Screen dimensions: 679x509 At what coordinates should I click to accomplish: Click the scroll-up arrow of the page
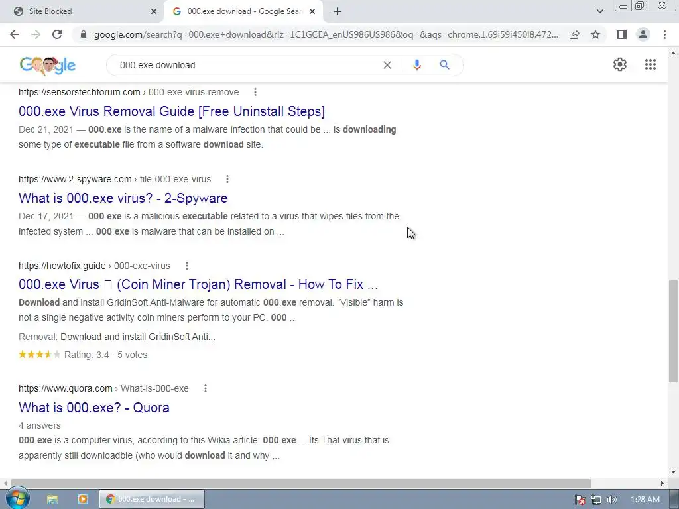click(x=673, y=53)
